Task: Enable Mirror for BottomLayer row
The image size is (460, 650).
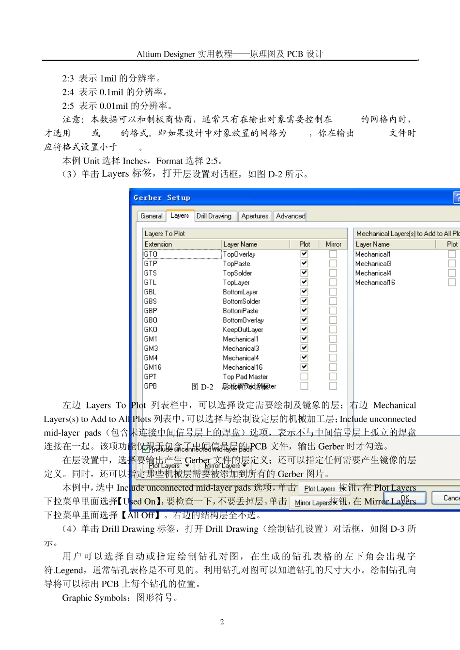Action: click(x=333, y=291)
